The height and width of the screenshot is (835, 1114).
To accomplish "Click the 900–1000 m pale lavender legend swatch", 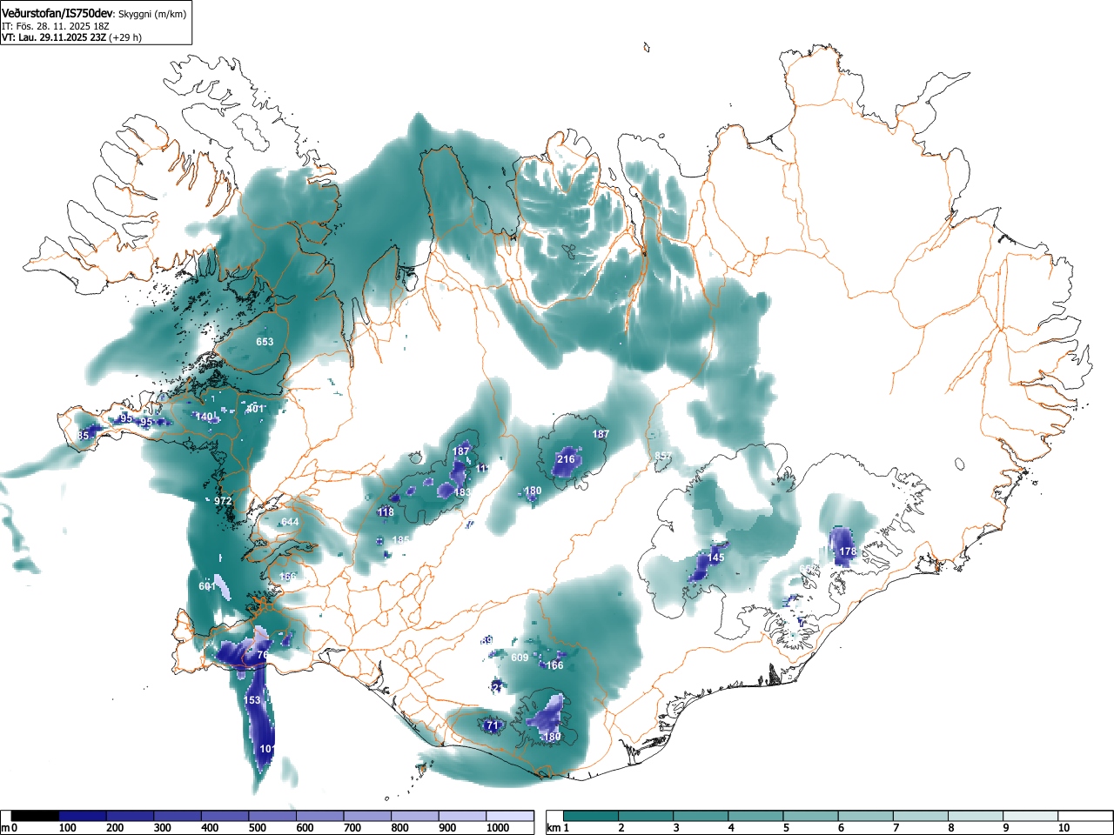I will [462, 816].
